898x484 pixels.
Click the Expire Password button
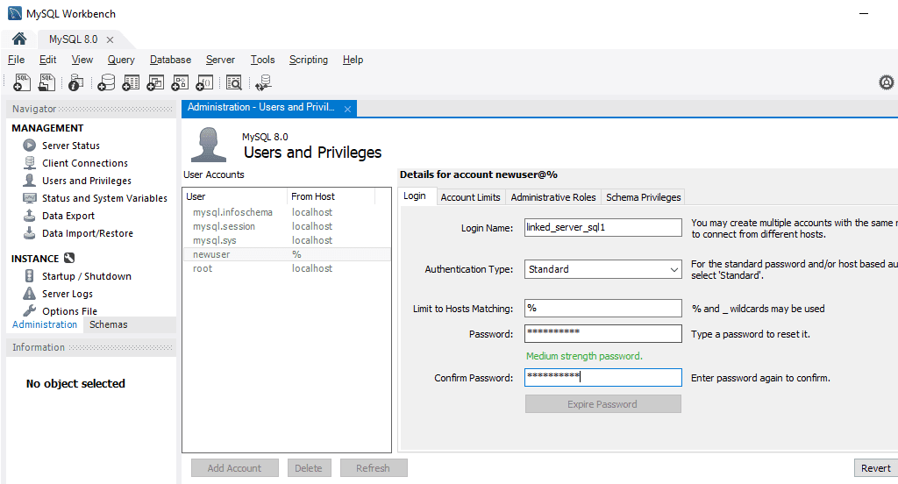(603, 404)
